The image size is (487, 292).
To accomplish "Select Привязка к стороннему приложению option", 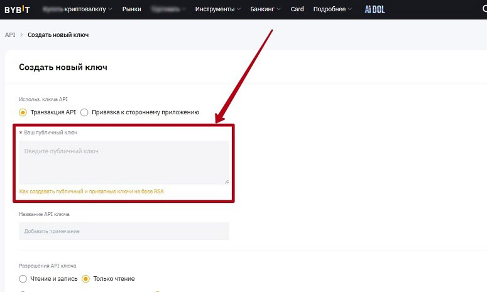I will (84, 112).
